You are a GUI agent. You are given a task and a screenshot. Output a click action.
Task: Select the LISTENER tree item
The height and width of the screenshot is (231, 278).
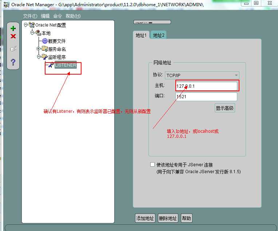tap(65, 65)
